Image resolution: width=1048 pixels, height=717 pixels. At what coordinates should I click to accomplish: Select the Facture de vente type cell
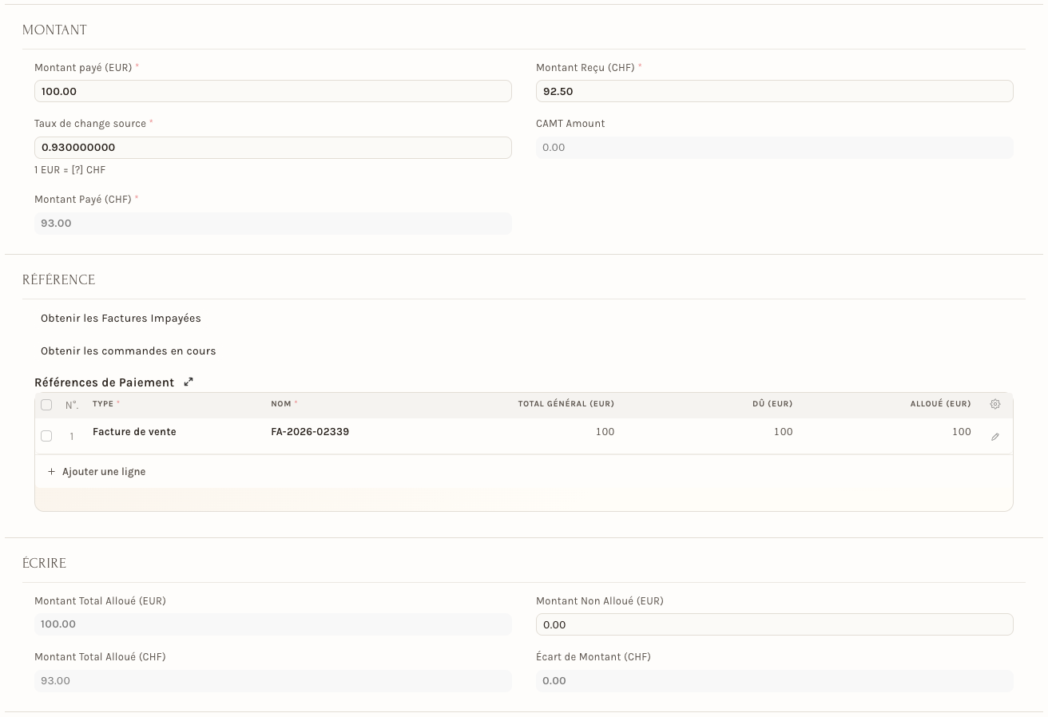tap(134, 432)
